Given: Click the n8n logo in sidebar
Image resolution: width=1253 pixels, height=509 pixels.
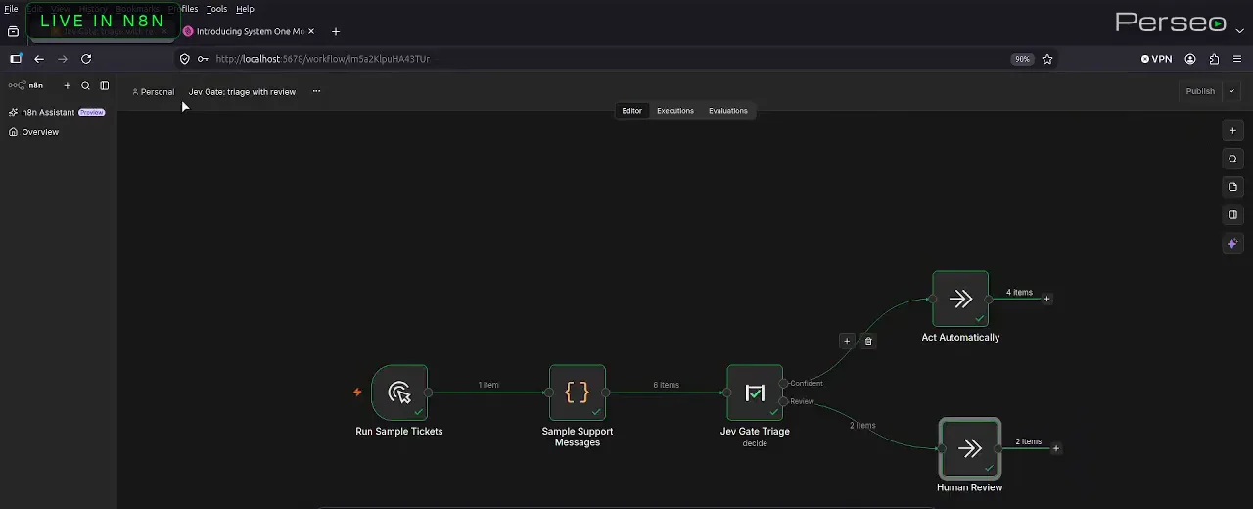Looking at the screenshot, I should point(26,86).
